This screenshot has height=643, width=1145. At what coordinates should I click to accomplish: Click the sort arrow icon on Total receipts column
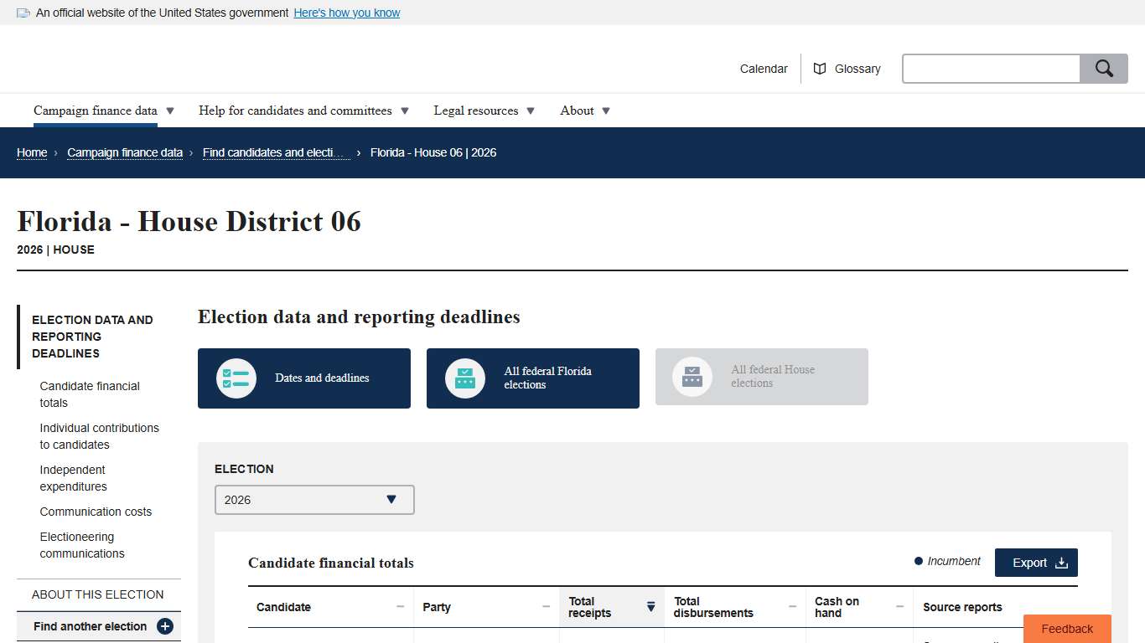651,607
